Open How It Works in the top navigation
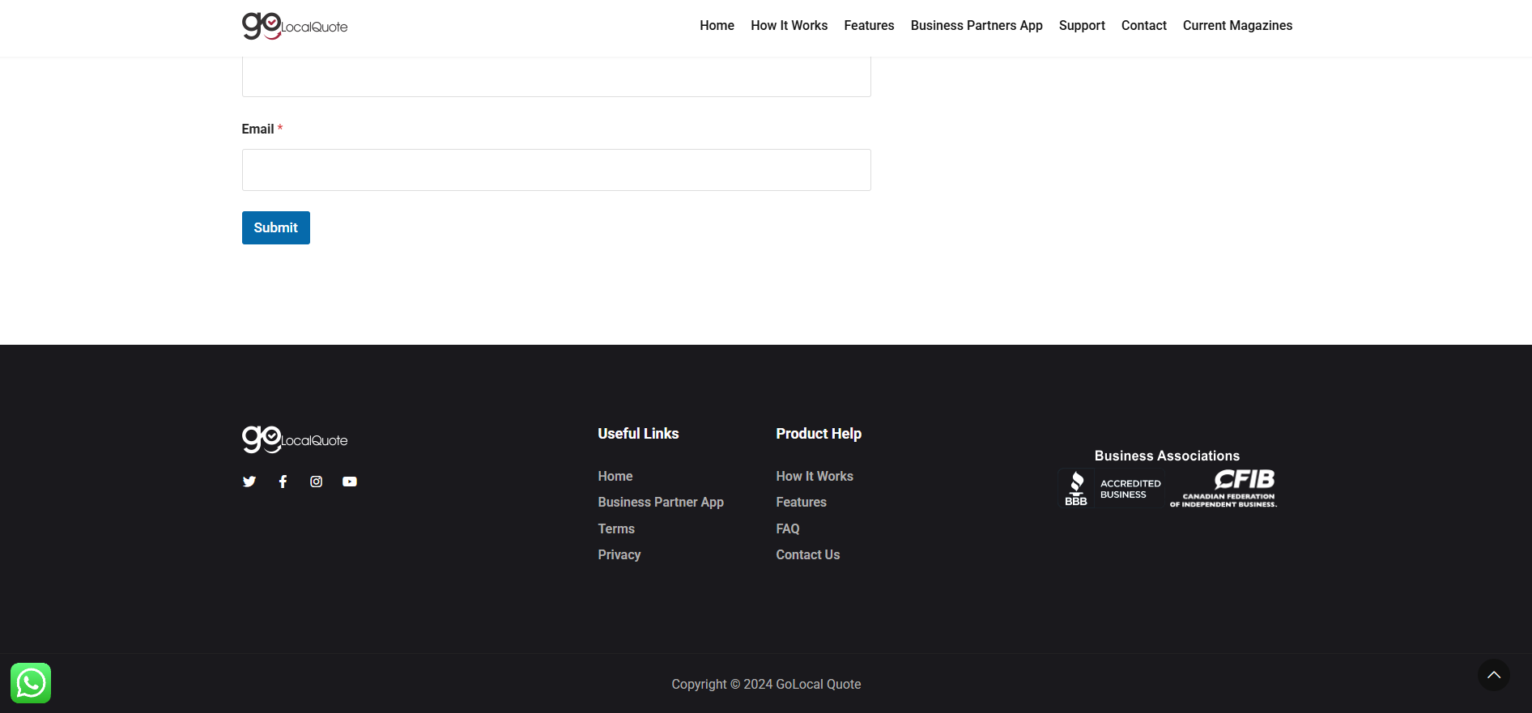Image resolution: width=1532 pixels, height=713 pixels. [789, 26]
